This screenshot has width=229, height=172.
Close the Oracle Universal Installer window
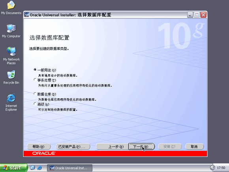[x=203, y=15]
